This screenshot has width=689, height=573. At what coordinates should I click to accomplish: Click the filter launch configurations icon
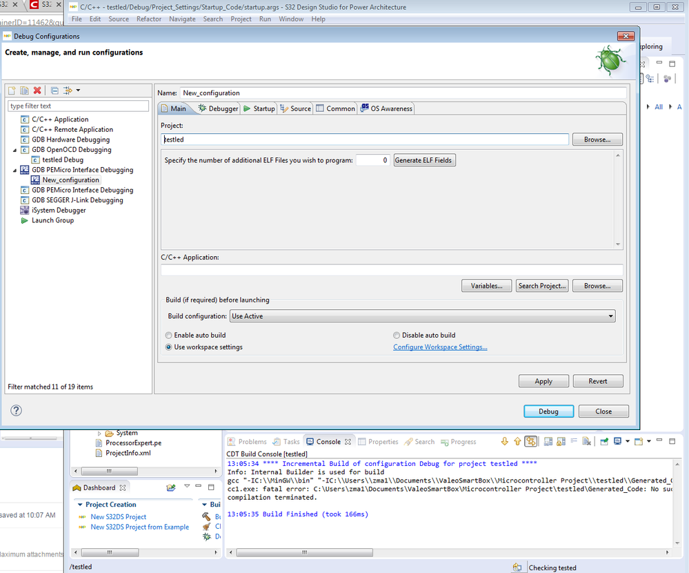(68, 90)
